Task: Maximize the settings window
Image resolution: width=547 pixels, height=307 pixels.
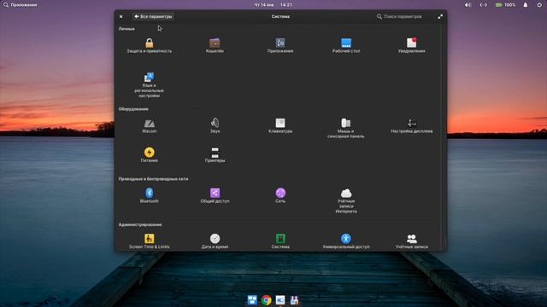Action: (440, 16)
